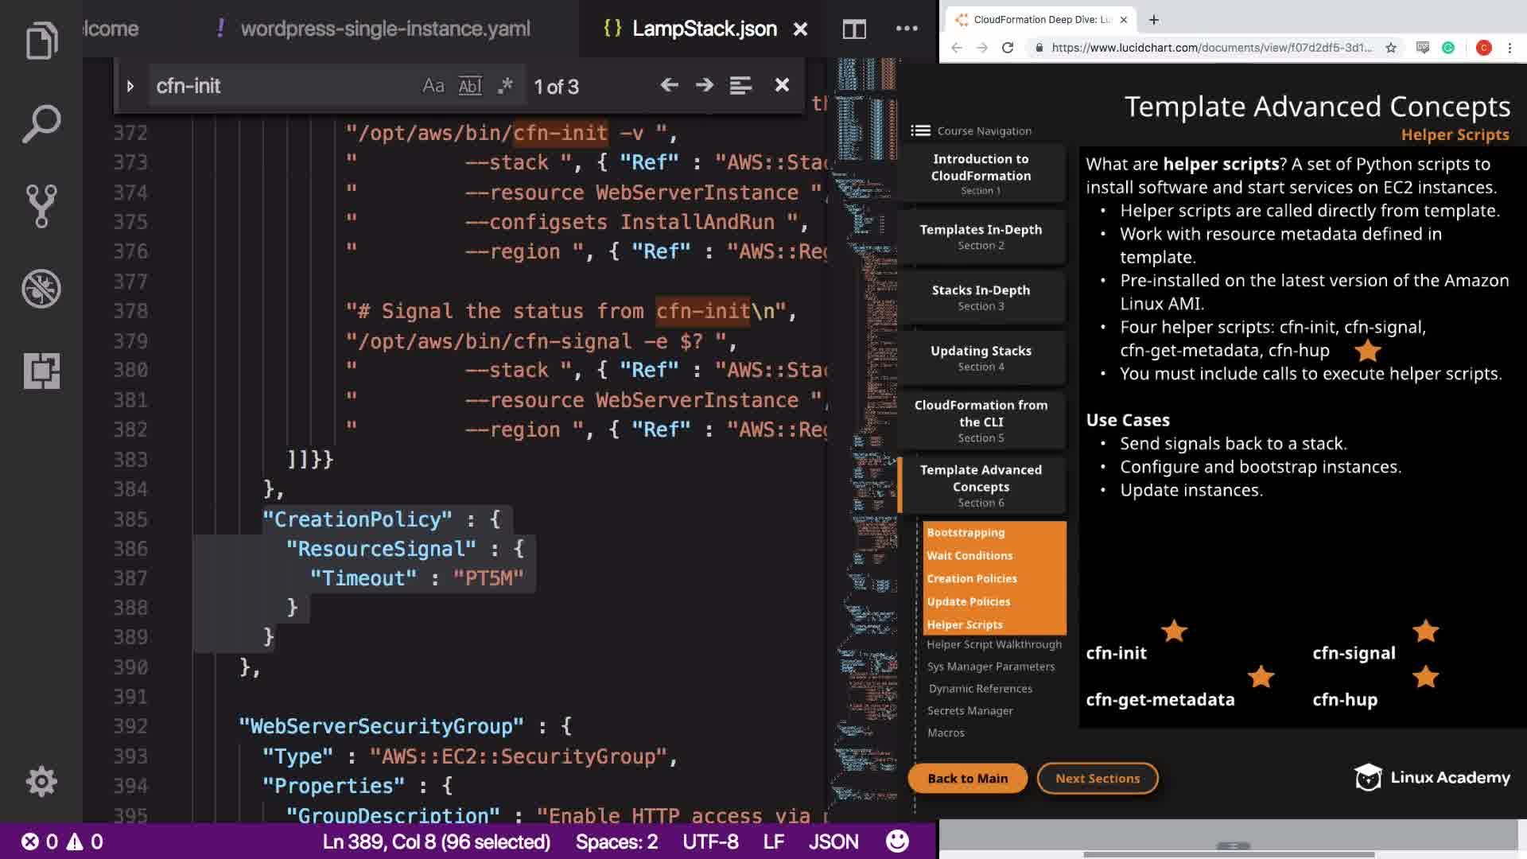Toggle Match Whole Word option
The height and width of the screenshot is (859, 1527).
point(470,86)
